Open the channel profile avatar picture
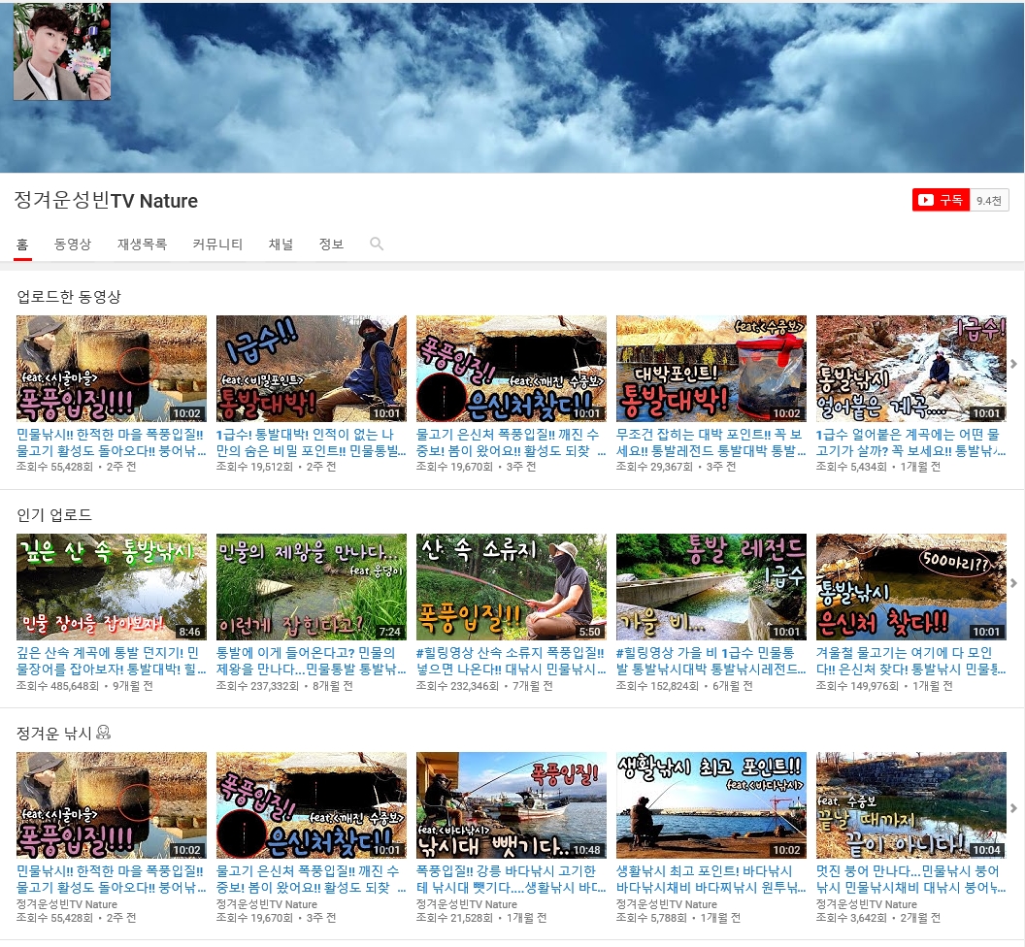Screen dimensions: 1025x947 coord(62,52)
